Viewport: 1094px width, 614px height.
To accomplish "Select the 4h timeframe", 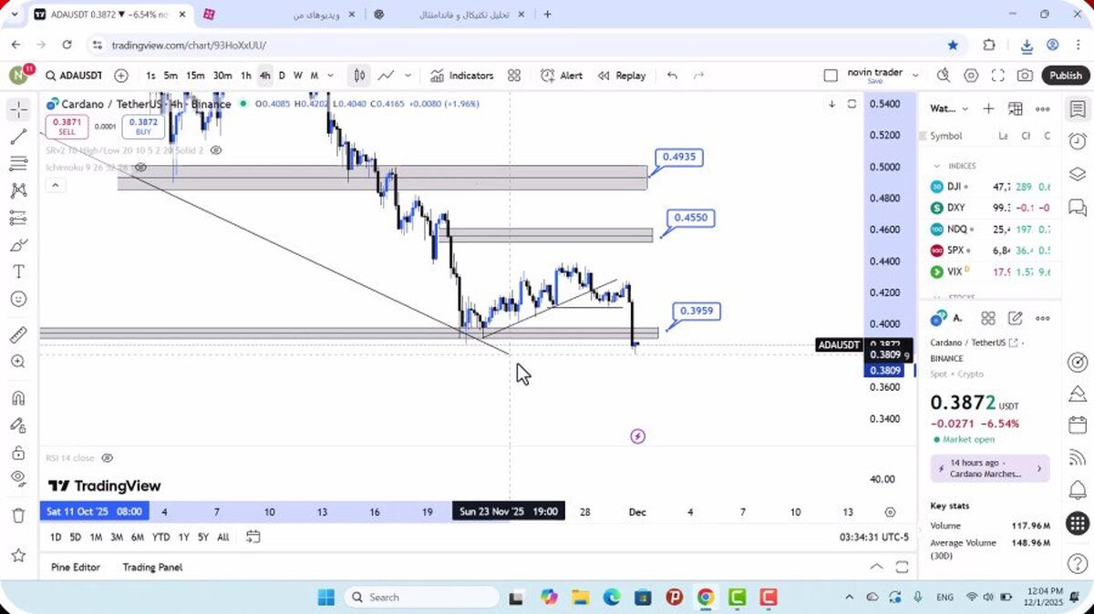I will pyautogui.click(x=264, y=76).
